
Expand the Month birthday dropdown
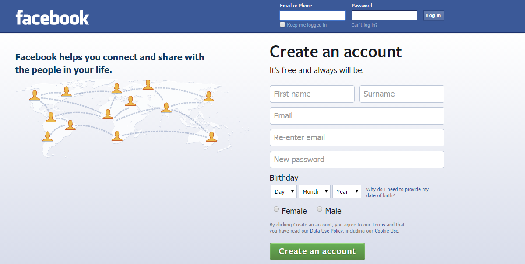pyautogui.click(x=314, y=191)
